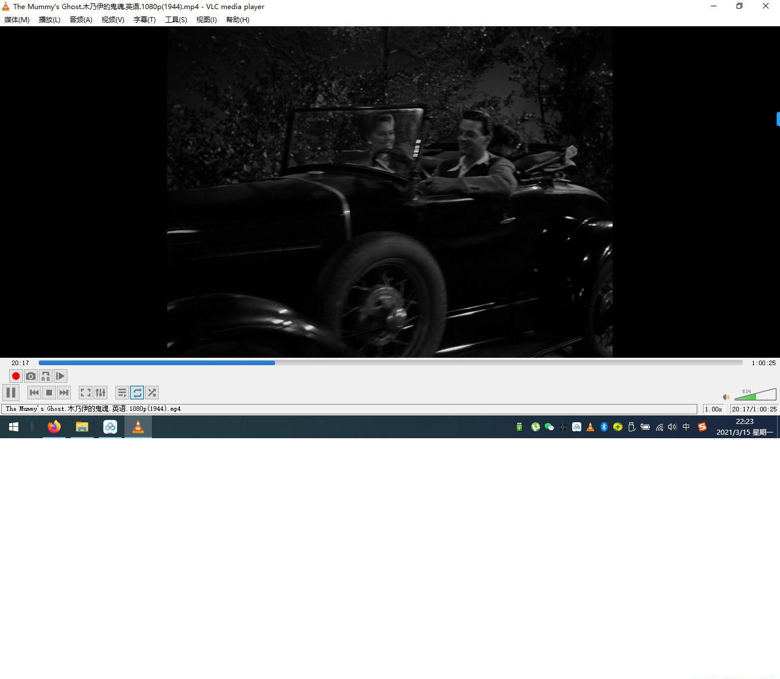The width and height of the screenshot is (780, 679).
Task: Click safely remove hardware tray icon
Action: 632,427
